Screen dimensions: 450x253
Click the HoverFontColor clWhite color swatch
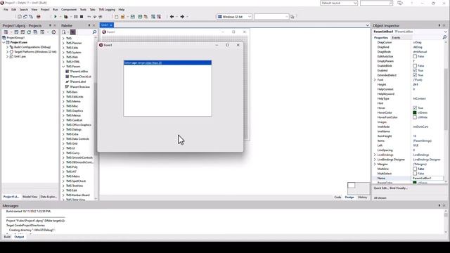(415, 117)
